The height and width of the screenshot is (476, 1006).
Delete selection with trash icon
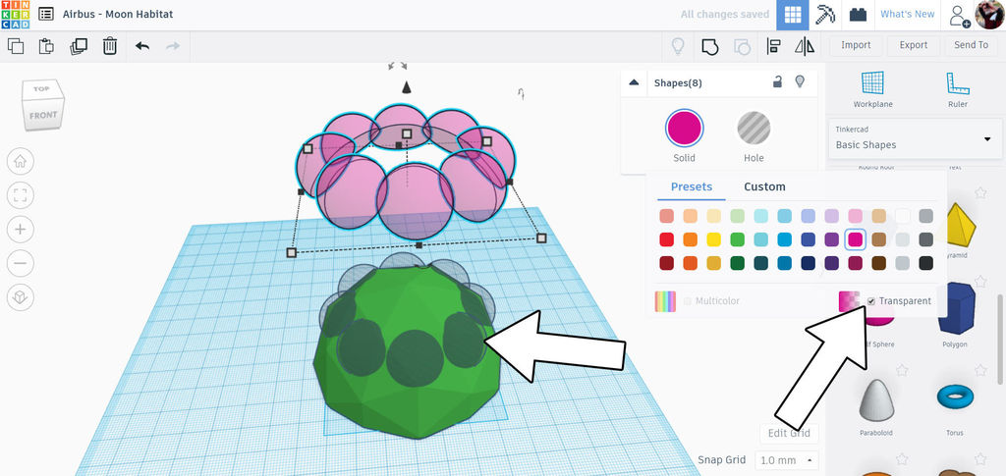[110, 46]
